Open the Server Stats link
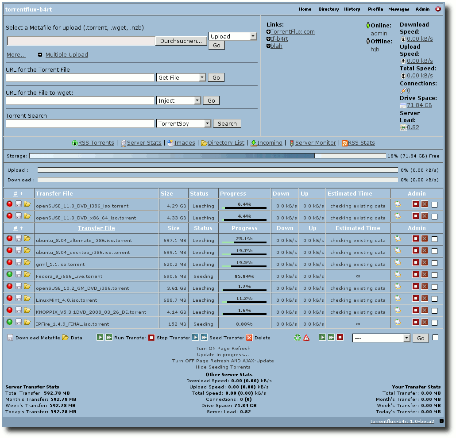 coord(144,143)
